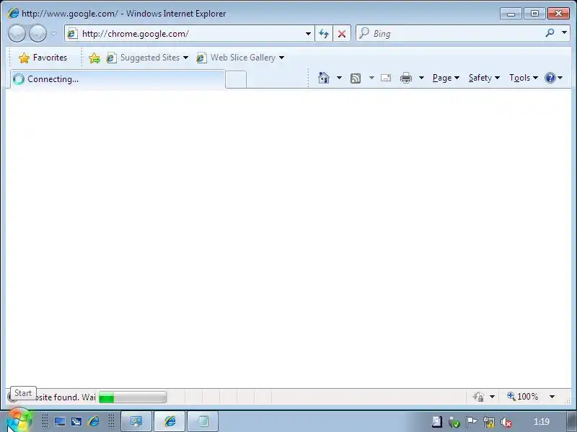
Task: Open the Tools menu
Action: (x=524, y=78)
